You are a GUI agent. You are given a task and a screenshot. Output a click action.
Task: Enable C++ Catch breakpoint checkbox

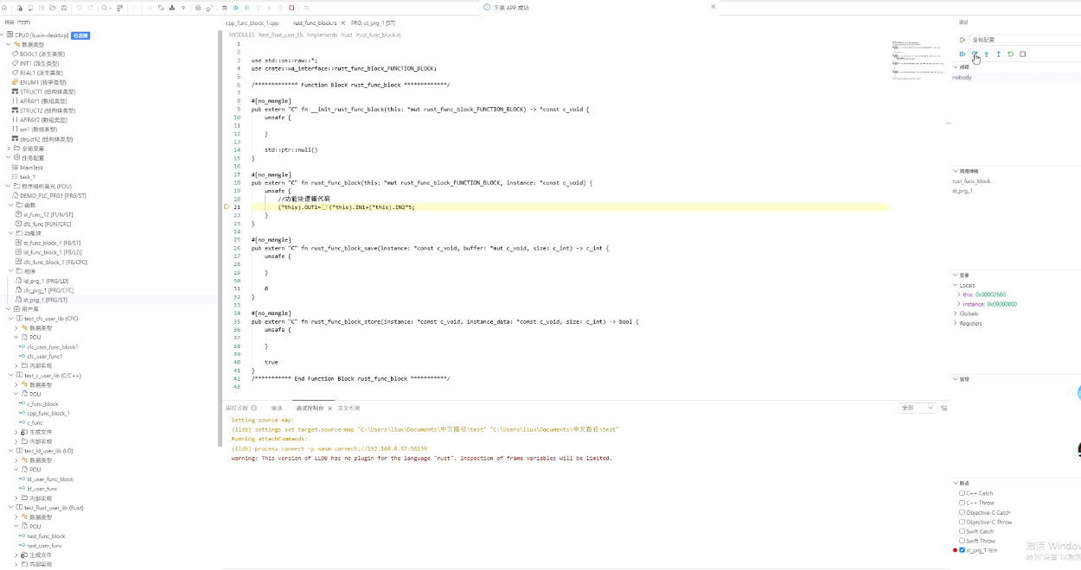pyautogui.click(x=962, y=493)
